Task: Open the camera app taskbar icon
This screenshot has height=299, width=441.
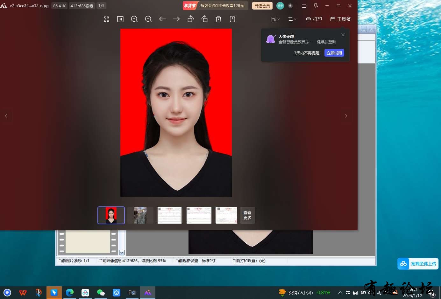Action: 132,293
